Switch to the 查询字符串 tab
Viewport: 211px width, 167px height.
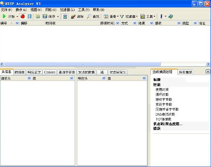(x=67, y=72)
